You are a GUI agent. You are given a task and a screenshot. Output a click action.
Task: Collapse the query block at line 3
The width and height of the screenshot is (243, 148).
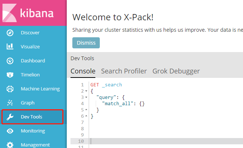point(86,97)
